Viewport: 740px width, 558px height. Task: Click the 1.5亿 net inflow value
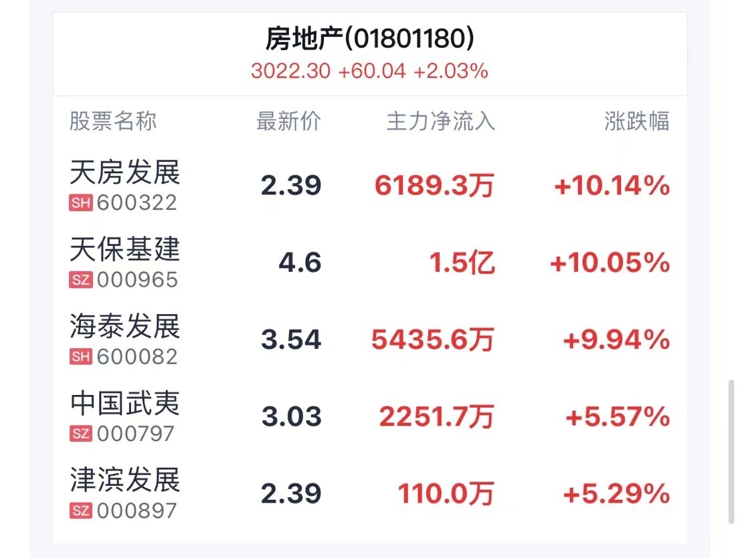pos(462,263)
